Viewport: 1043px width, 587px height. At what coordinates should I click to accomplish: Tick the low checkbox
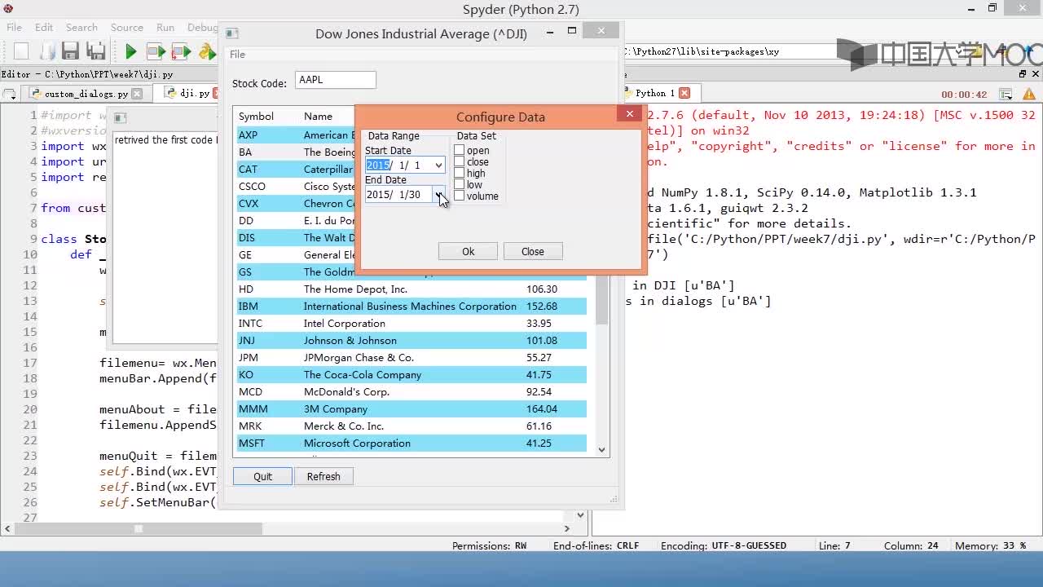coord(460,184)
